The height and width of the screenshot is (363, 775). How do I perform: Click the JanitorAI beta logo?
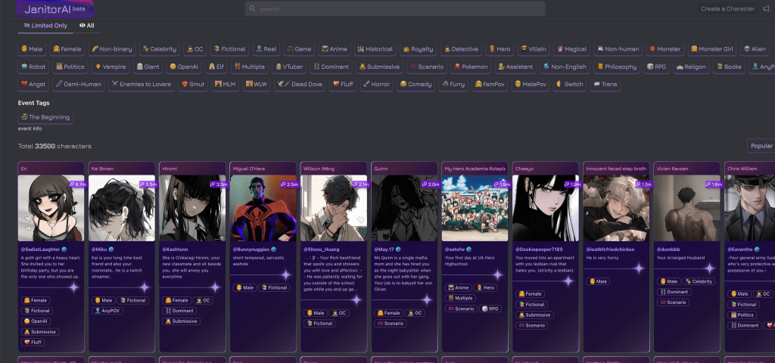click(55, 9)
